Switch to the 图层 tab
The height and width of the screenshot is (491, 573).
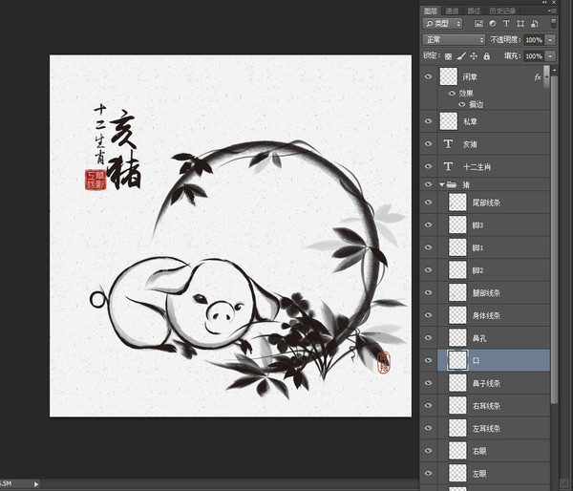point(432,11)
